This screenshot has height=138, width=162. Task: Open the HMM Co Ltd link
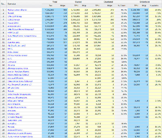(13, 32)
